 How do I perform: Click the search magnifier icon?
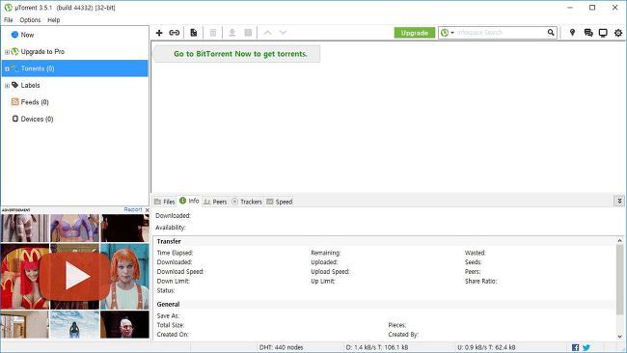(551, 33)
